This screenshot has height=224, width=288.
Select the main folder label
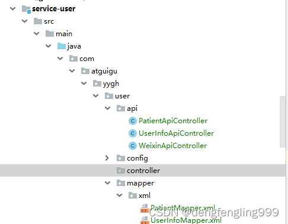64,34
